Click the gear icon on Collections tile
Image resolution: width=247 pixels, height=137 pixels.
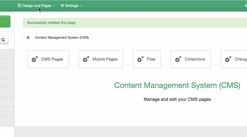click(178, 59)
